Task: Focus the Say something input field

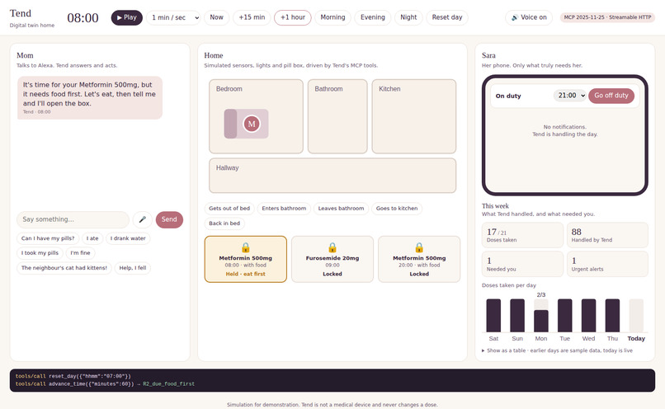Action: 73,219
